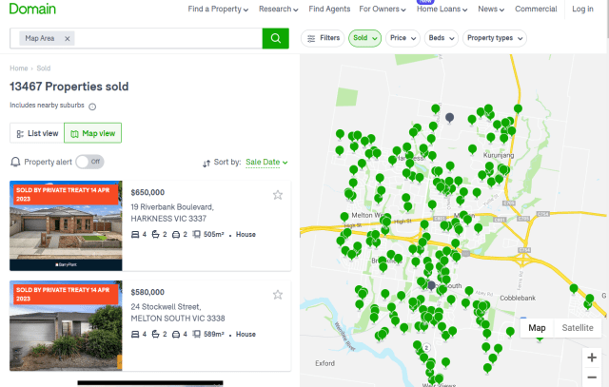Expand the News menu
The width and height of the screenshot is (609, 387).
491,9
